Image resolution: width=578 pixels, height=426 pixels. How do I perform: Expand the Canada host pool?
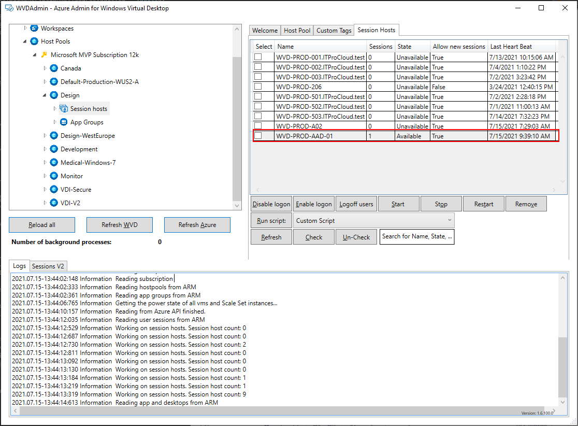45,68
